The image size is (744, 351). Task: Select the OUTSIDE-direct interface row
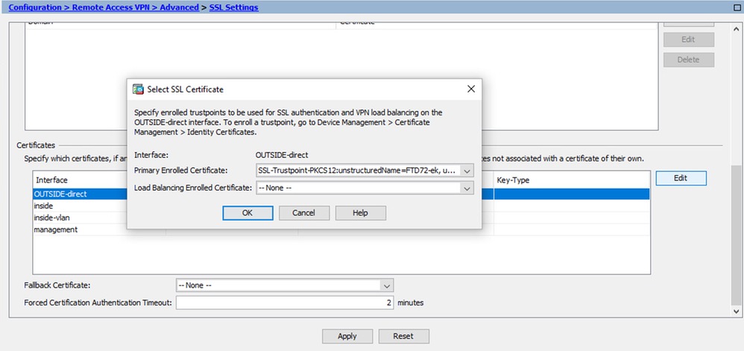point(341,194)
